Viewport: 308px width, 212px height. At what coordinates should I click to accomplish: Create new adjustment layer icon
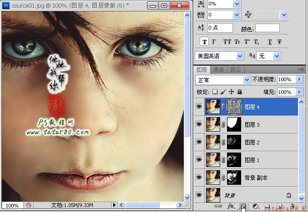[256, 206]
